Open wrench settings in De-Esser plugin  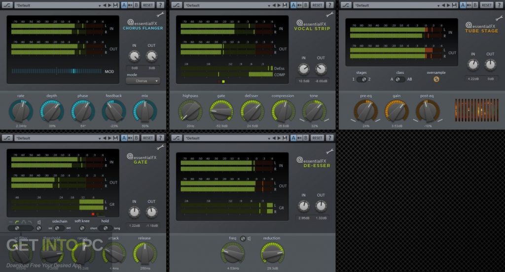pos(329,151)
